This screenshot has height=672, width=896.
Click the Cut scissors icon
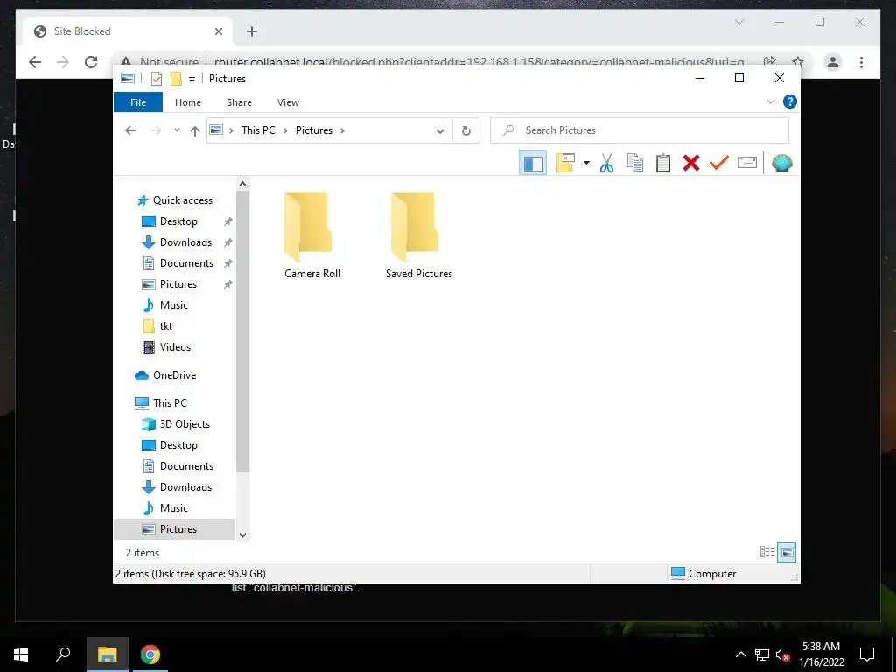[x=606, y=164]
